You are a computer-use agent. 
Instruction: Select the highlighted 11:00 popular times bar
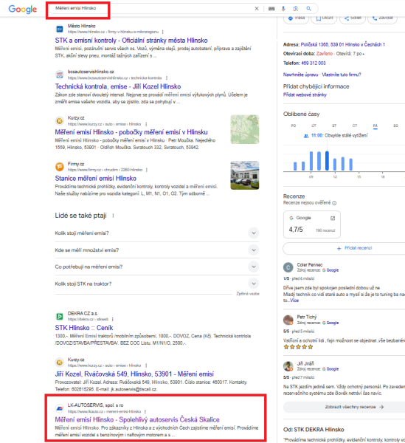pyautogui.click(x=327, y=161)
